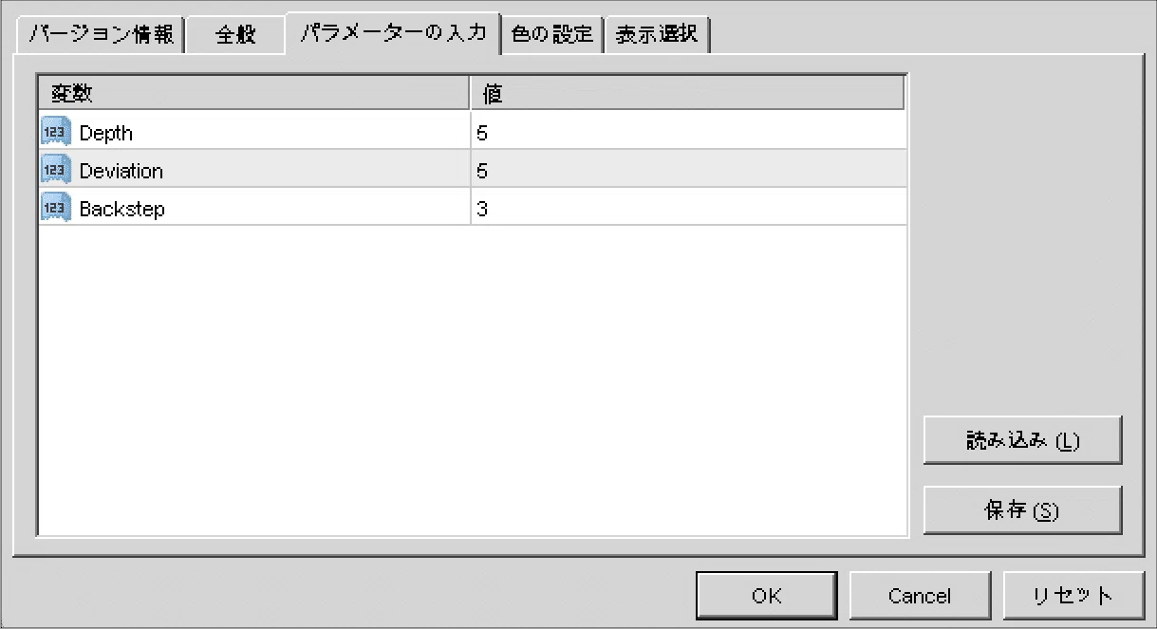Click the integer icon beside Backstep
This screenshot has width=1157, height=629.
point(54,209)
